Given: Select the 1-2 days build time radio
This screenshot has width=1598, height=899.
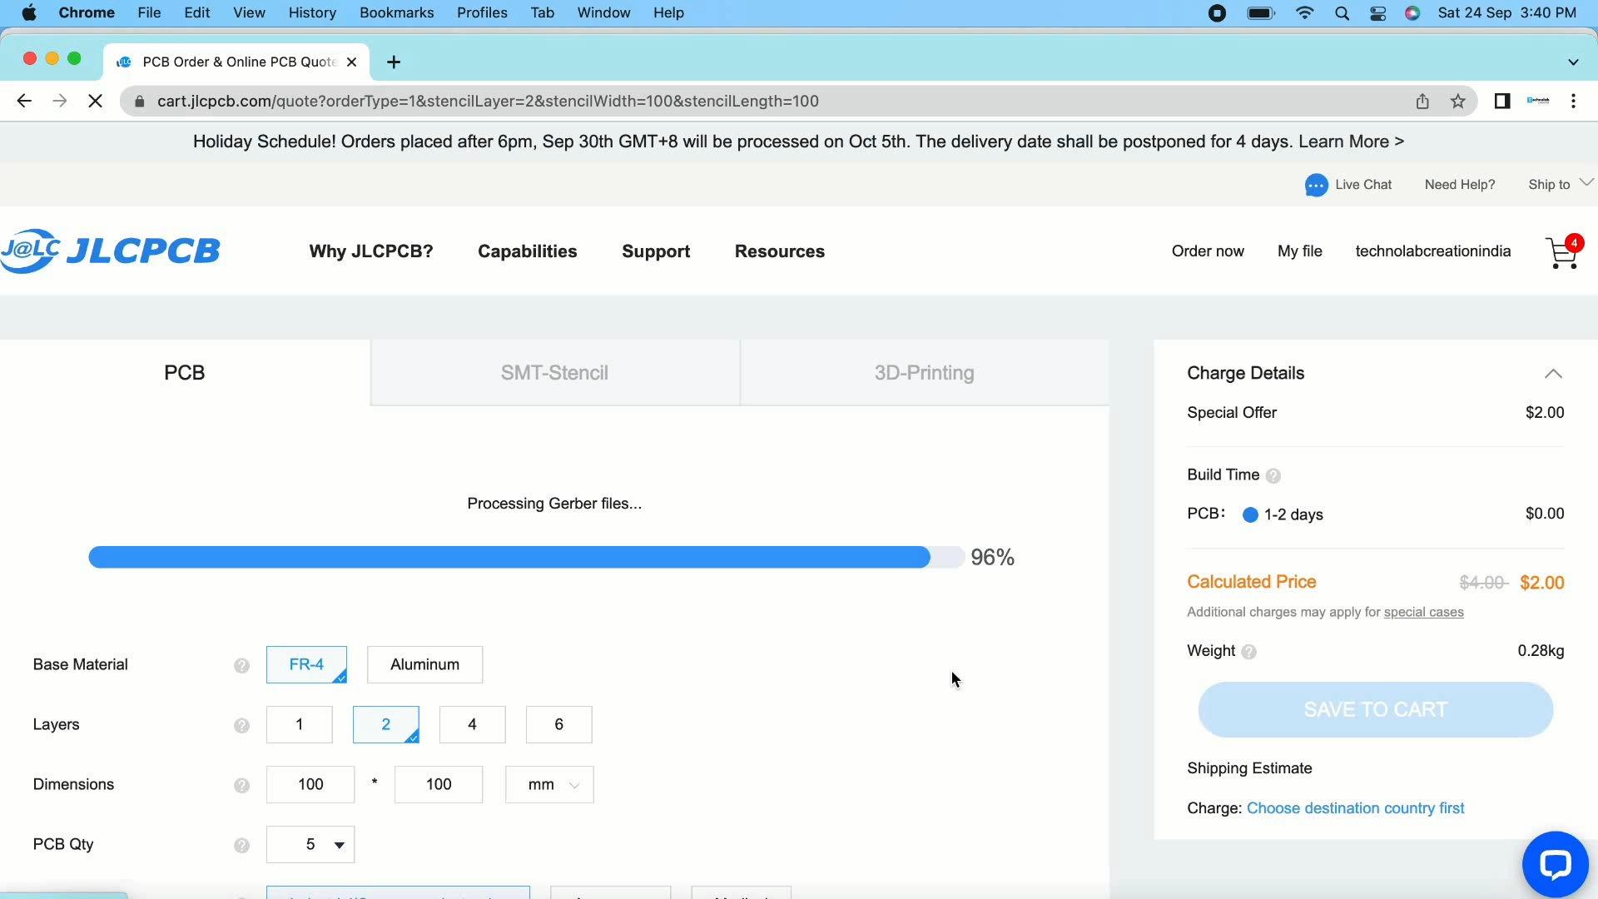Looking at the screenshot, I should click(x=1250, y=515).
